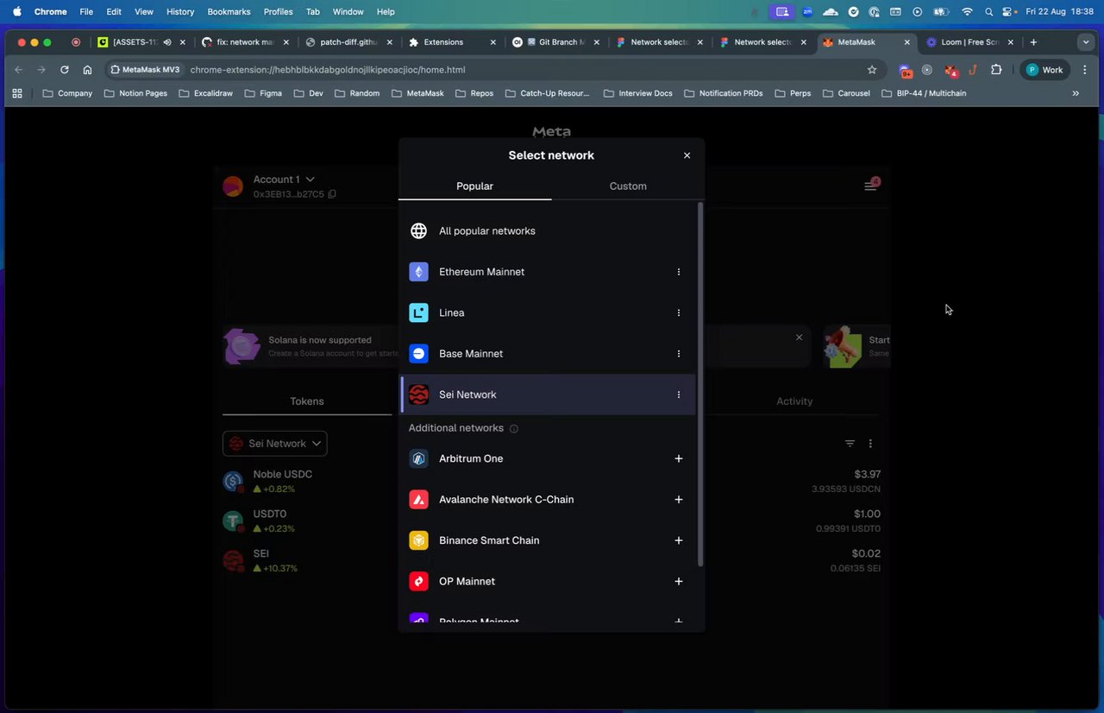Click the Arbitrum One logo icon
1104x713 pixels.
pos(418,458)
